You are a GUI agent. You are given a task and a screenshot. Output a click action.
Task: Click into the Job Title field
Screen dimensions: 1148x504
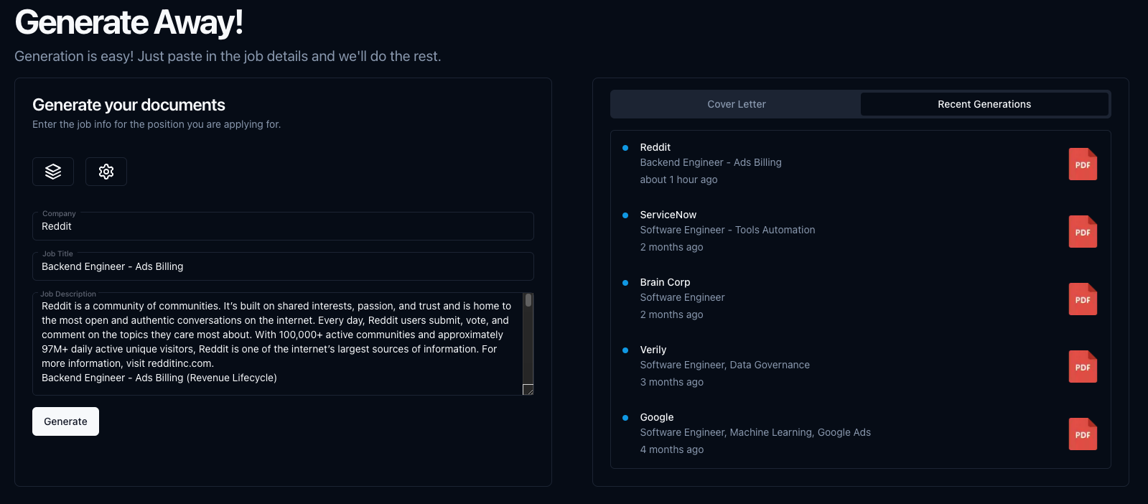click(283, 266)
